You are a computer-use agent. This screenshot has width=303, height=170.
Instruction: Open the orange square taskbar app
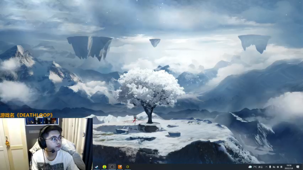tap(120, 167)
